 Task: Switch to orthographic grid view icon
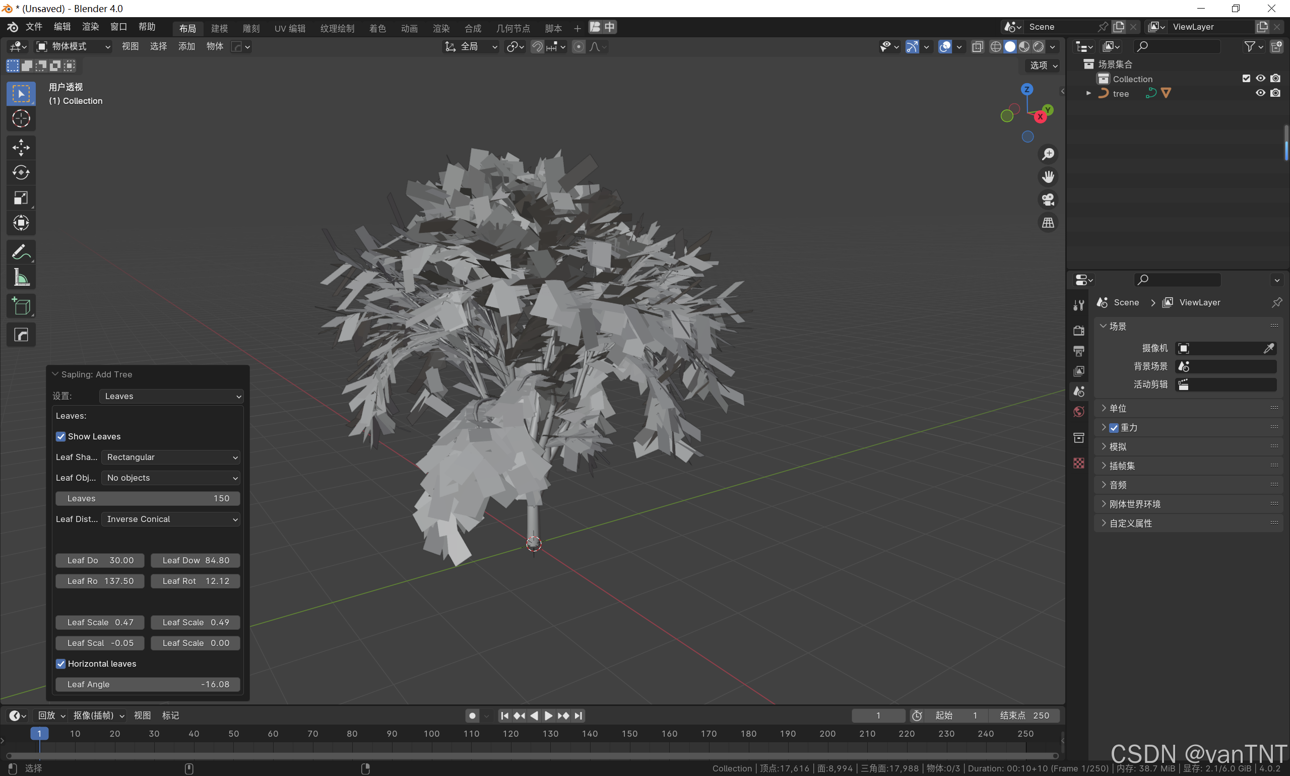(1048, 223)
